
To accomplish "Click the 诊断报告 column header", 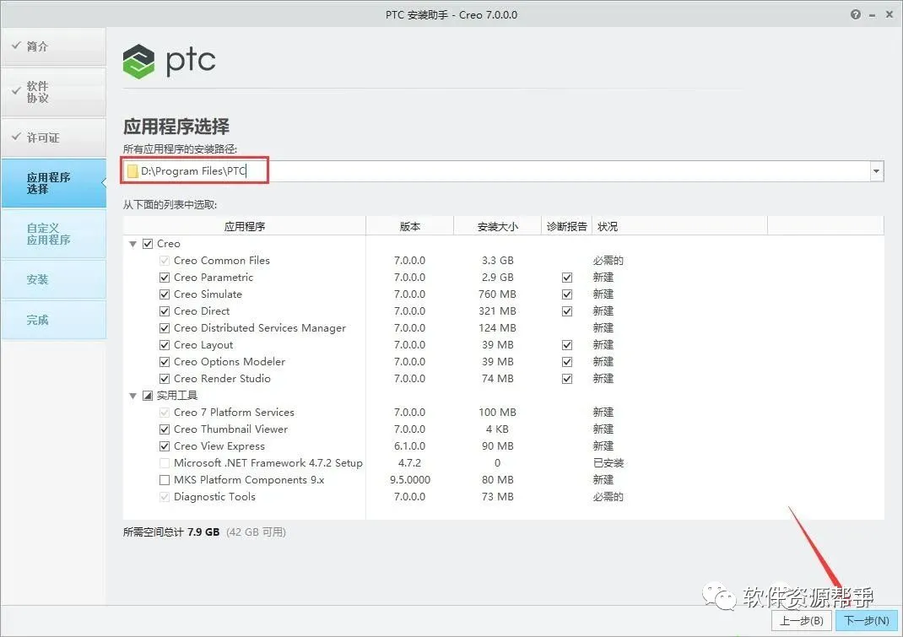I will pyautogui.click(x=566, y=226).
